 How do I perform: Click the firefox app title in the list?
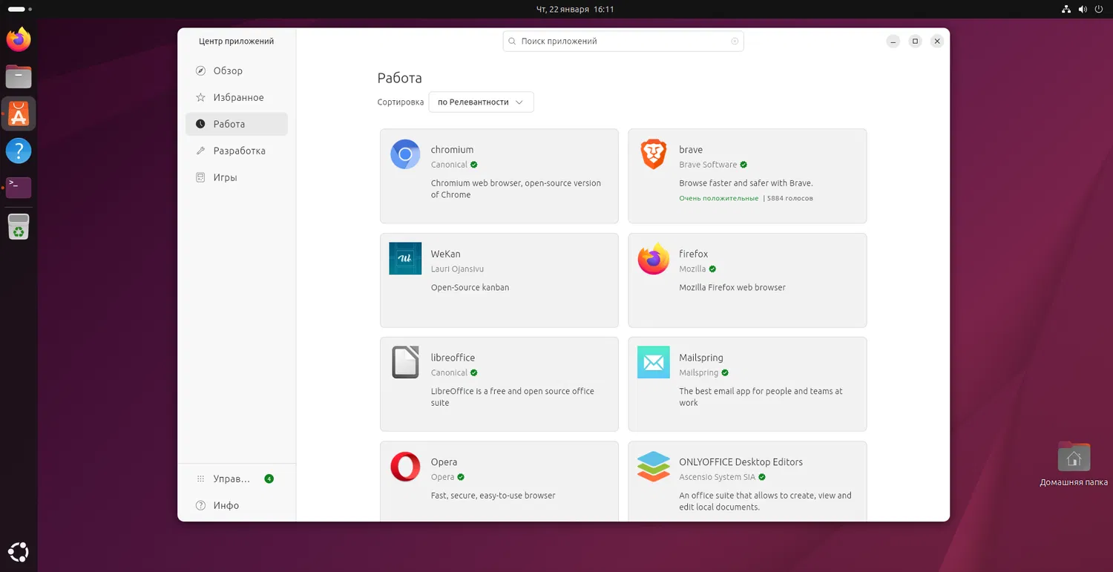click(693, 254)
